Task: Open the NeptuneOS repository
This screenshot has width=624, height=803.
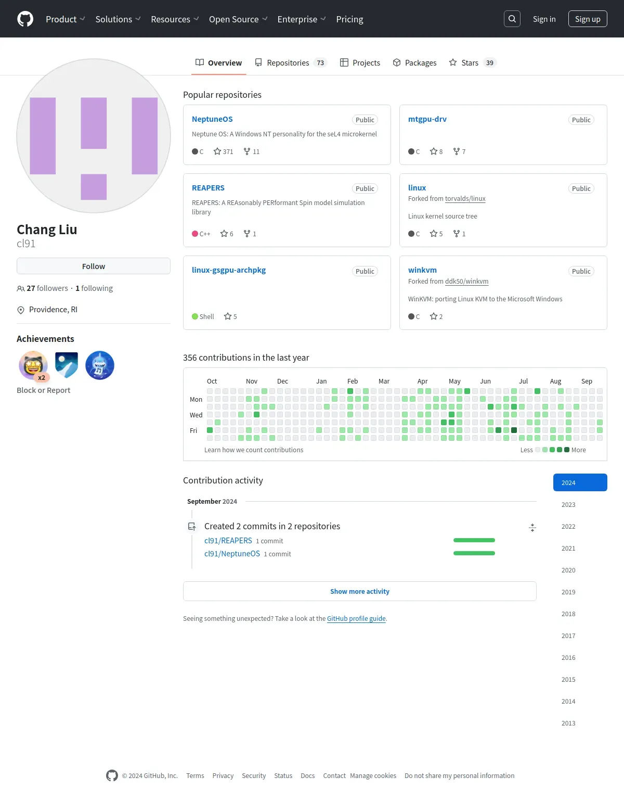Action: click(x=212, y=119)
